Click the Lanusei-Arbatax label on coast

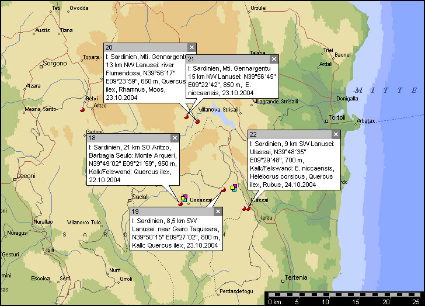365,120
